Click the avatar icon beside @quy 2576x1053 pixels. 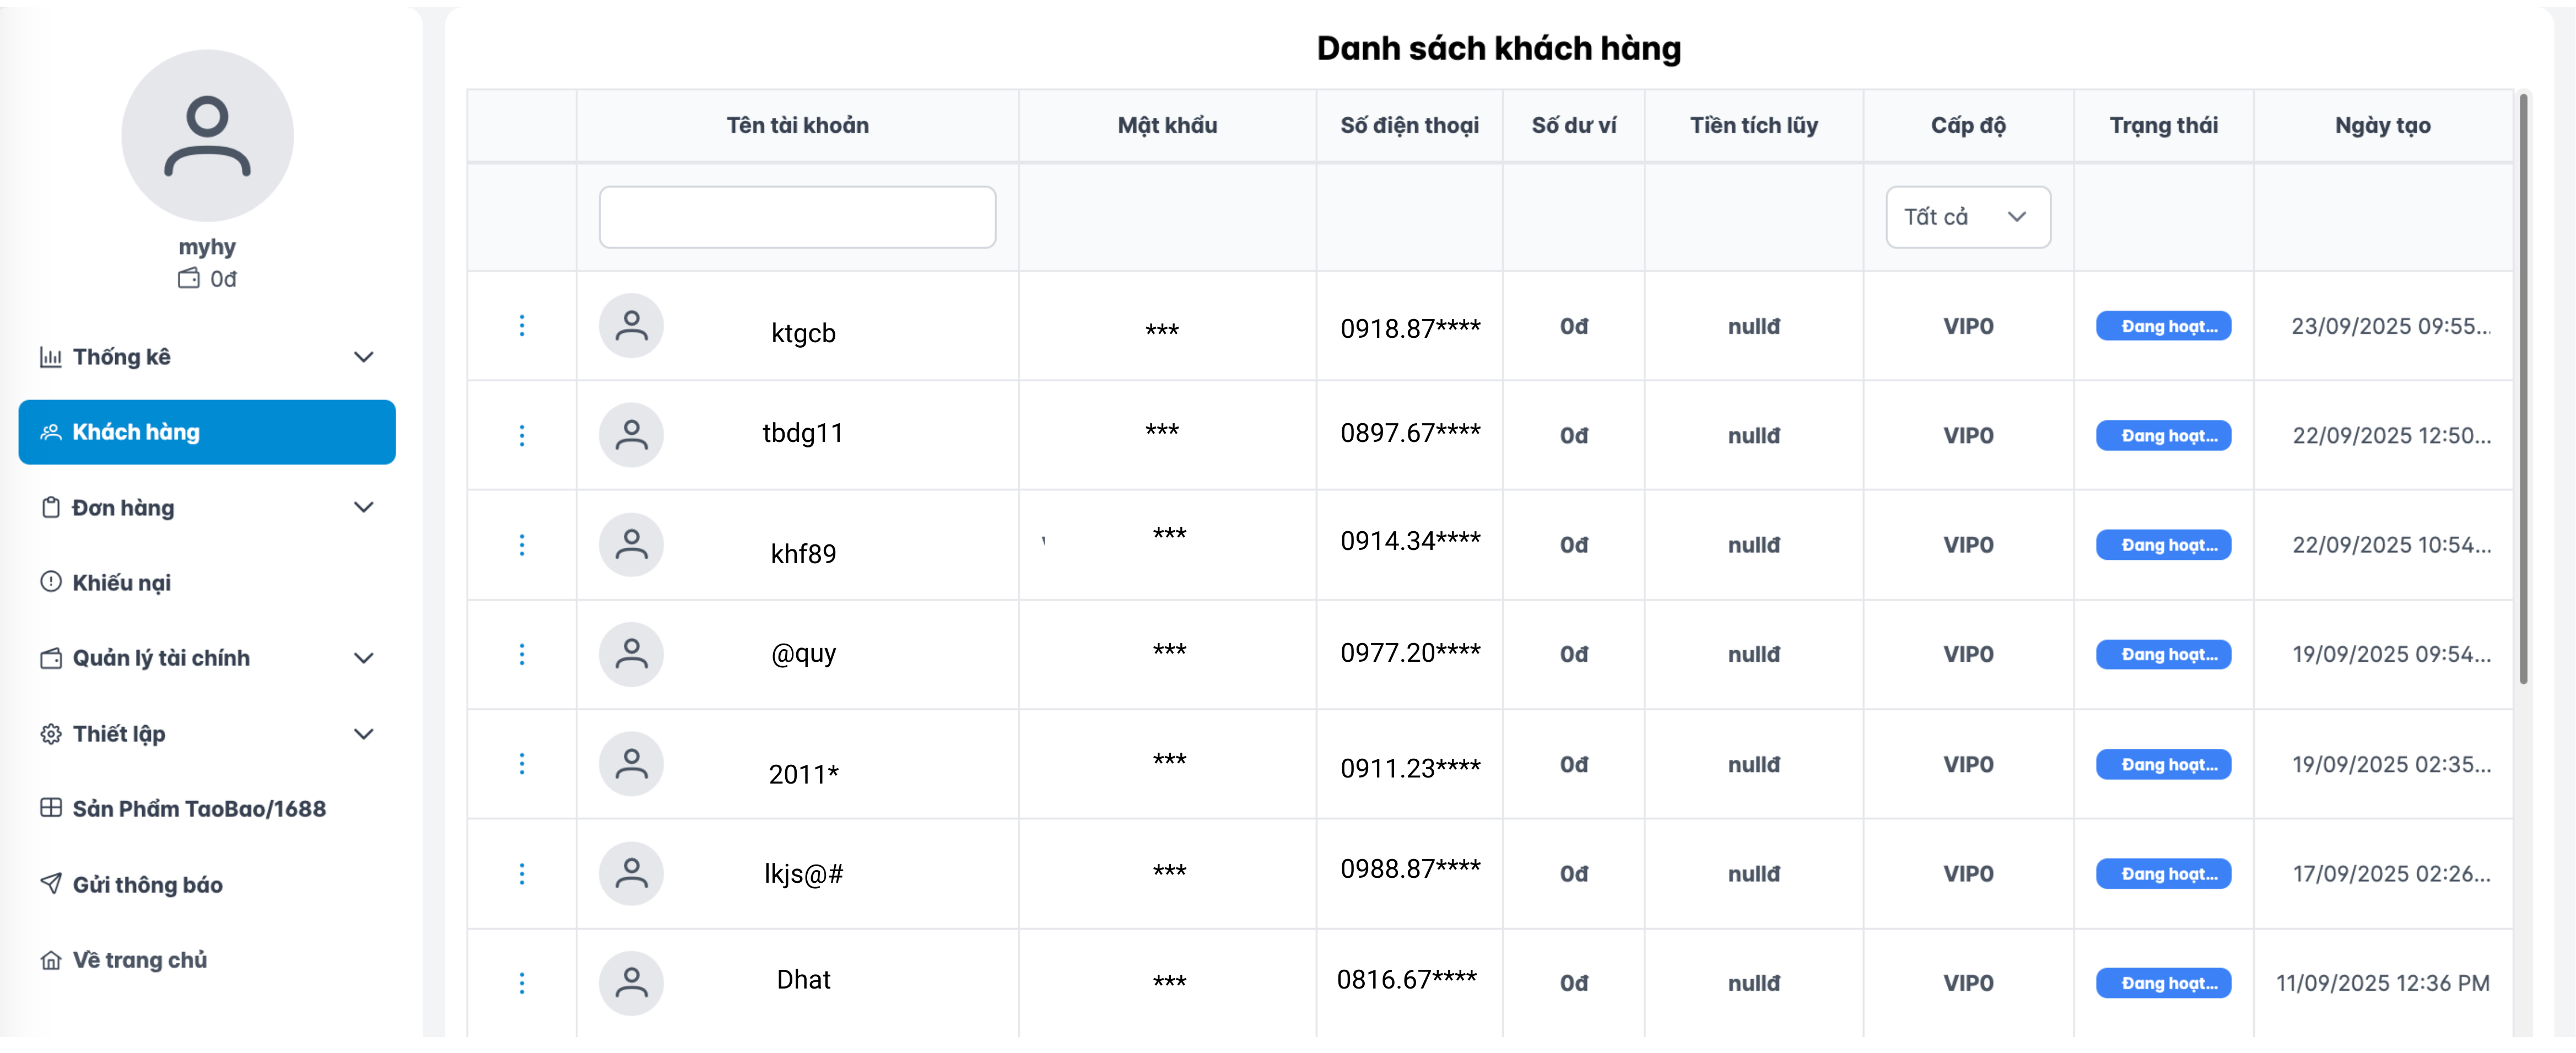[x=631, y=654]
